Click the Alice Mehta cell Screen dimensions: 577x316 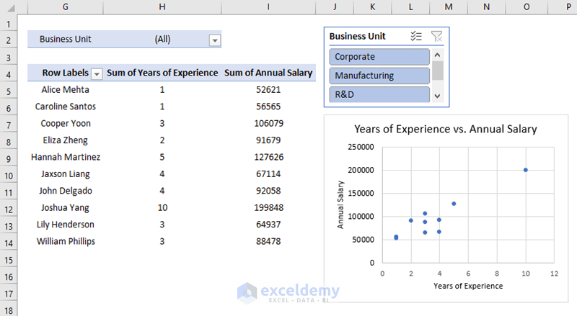65,90
